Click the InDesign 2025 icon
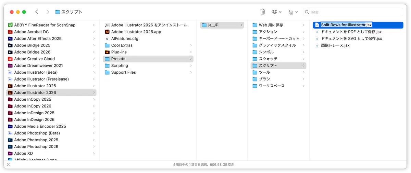Viewport: 411px width, 173px height. click(x=10, y=113)
